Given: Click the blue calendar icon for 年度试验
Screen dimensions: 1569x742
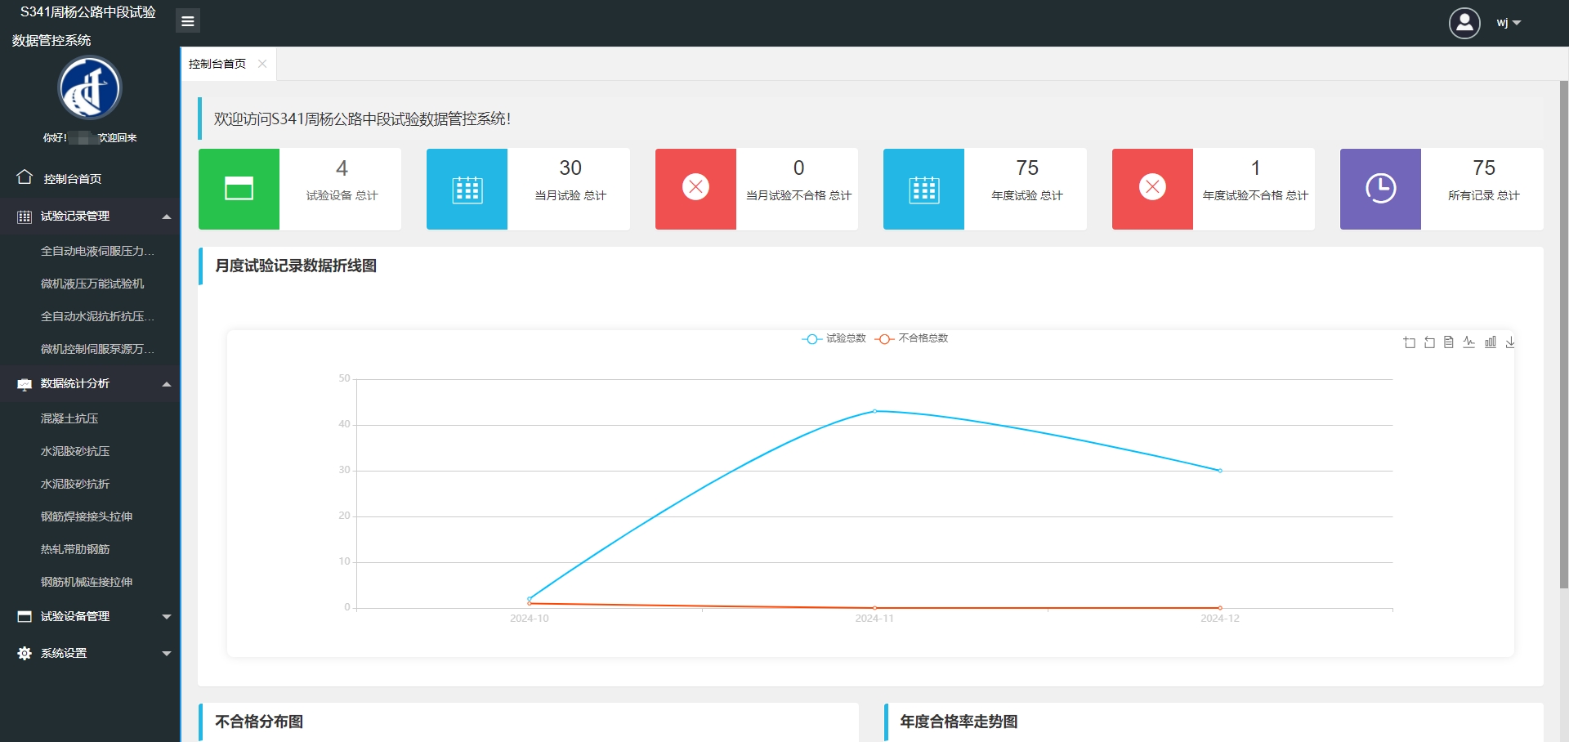Looking at the screenshot, I should (x=924, y=189).
